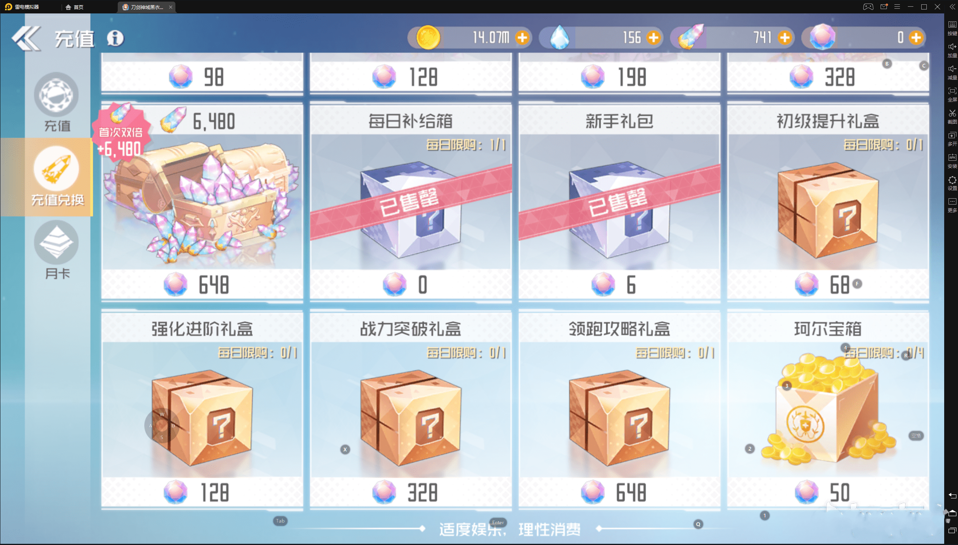The width and height of the screenshot is (958, 545).
Task: Purchase 战力突破礼盒 for 328 gems
Action: (x=411, y=409)
